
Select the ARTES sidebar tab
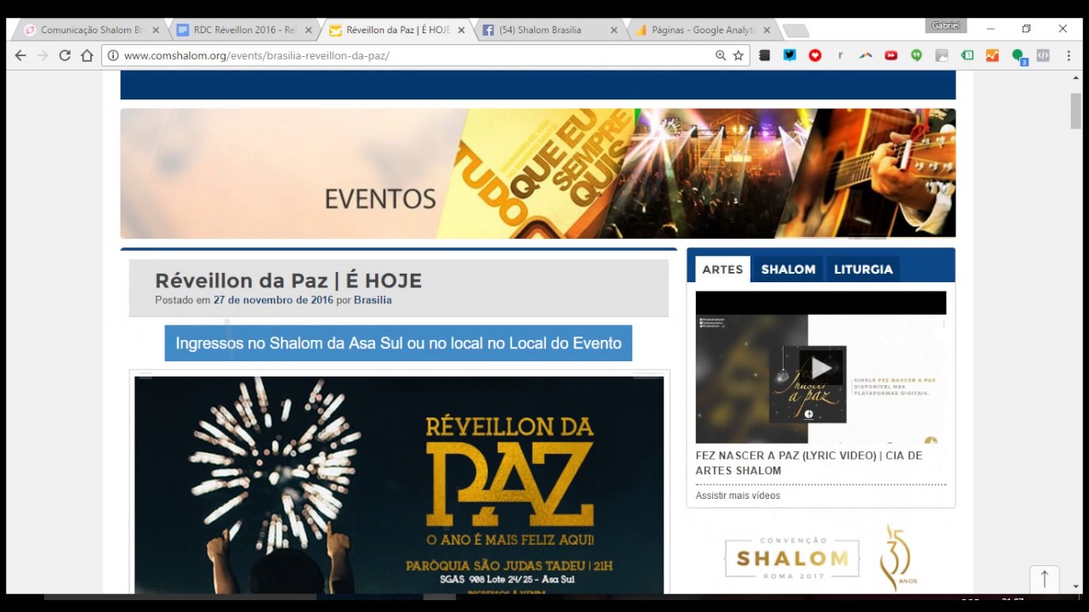[722, 269]
